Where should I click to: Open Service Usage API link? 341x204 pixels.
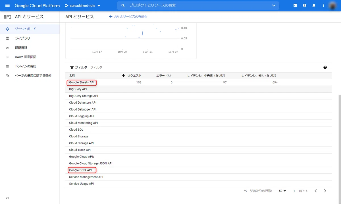[x=81, y=184]
